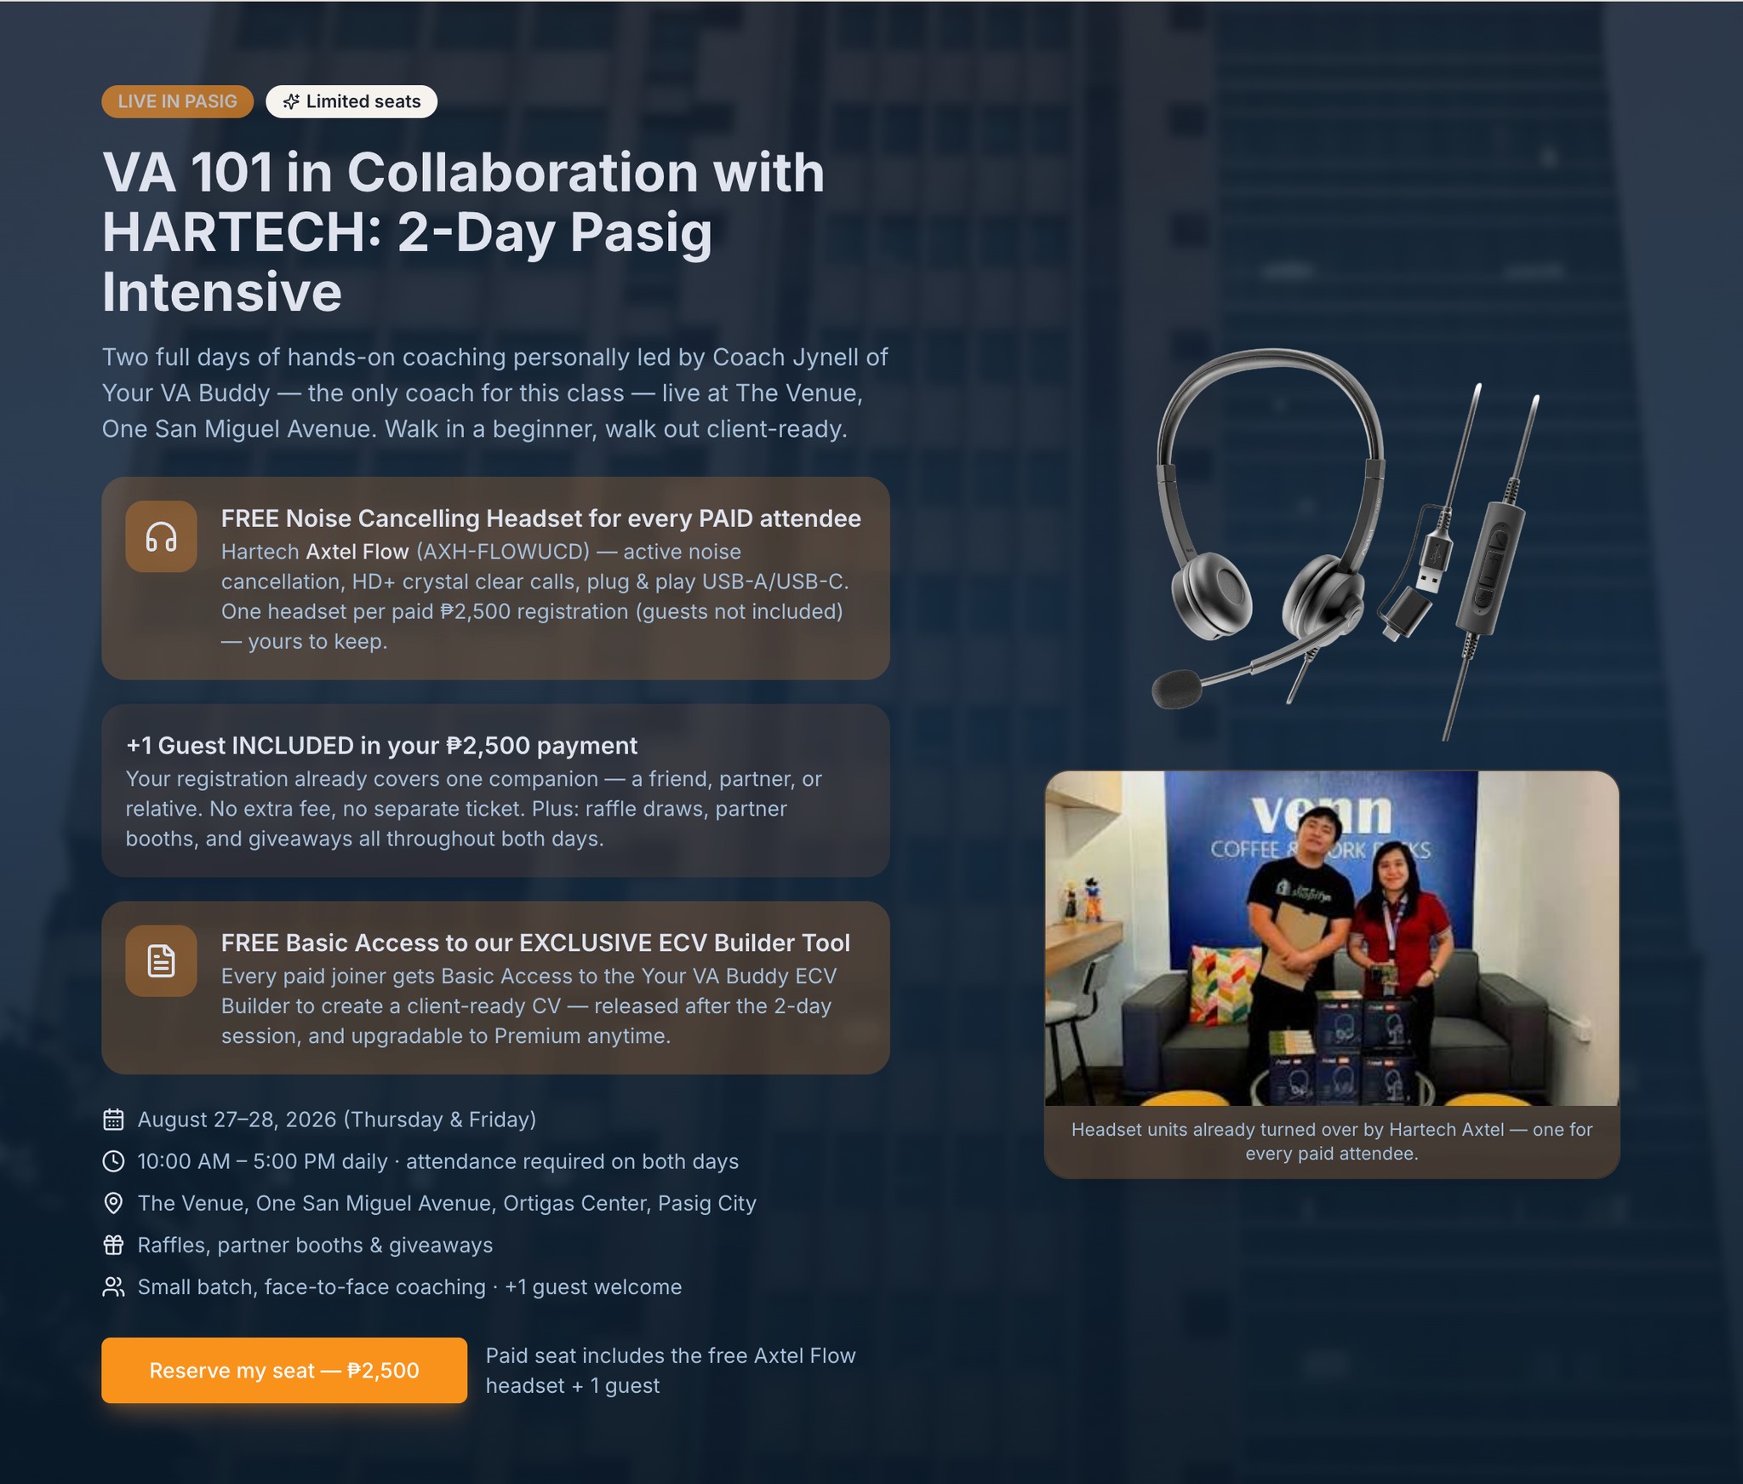Click the Limited seats badge
Image resolution: width=1743 pixels, height=1484 pixels.
pyautogui.click(x=351, y=101)
